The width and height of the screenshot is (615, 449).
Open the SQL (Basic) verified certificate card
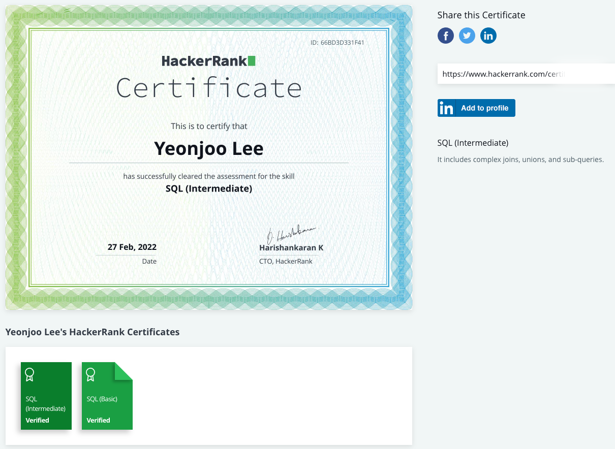click(x=107, y=396)
